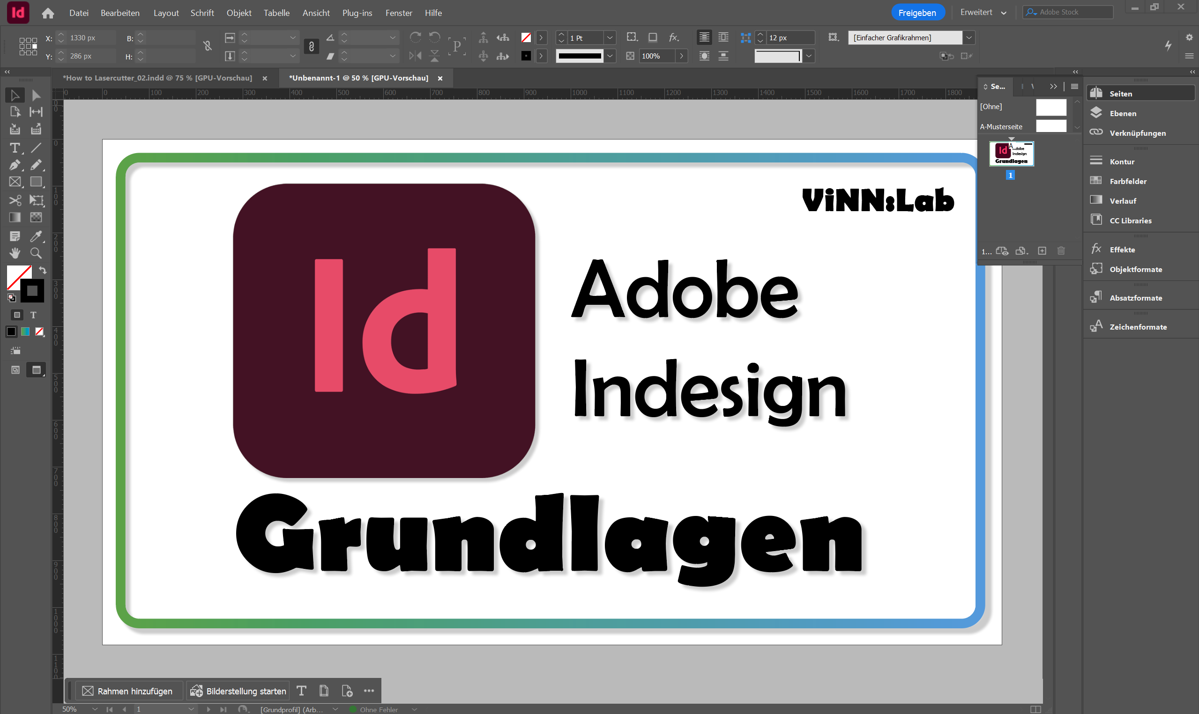This screenshot has height=714, width=1199.
Task: Toggle constrain scaling percentage link
Action: (x=312, y=46)
